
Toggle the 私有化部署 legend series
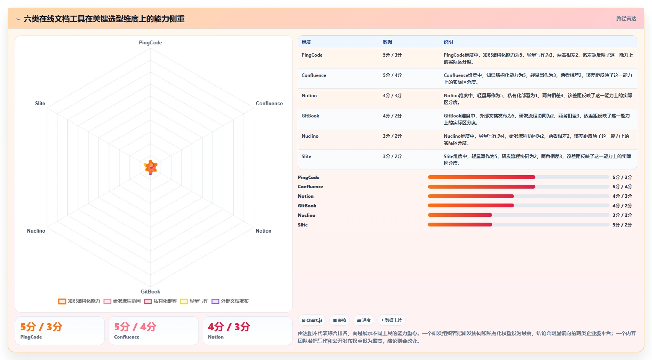161,301
